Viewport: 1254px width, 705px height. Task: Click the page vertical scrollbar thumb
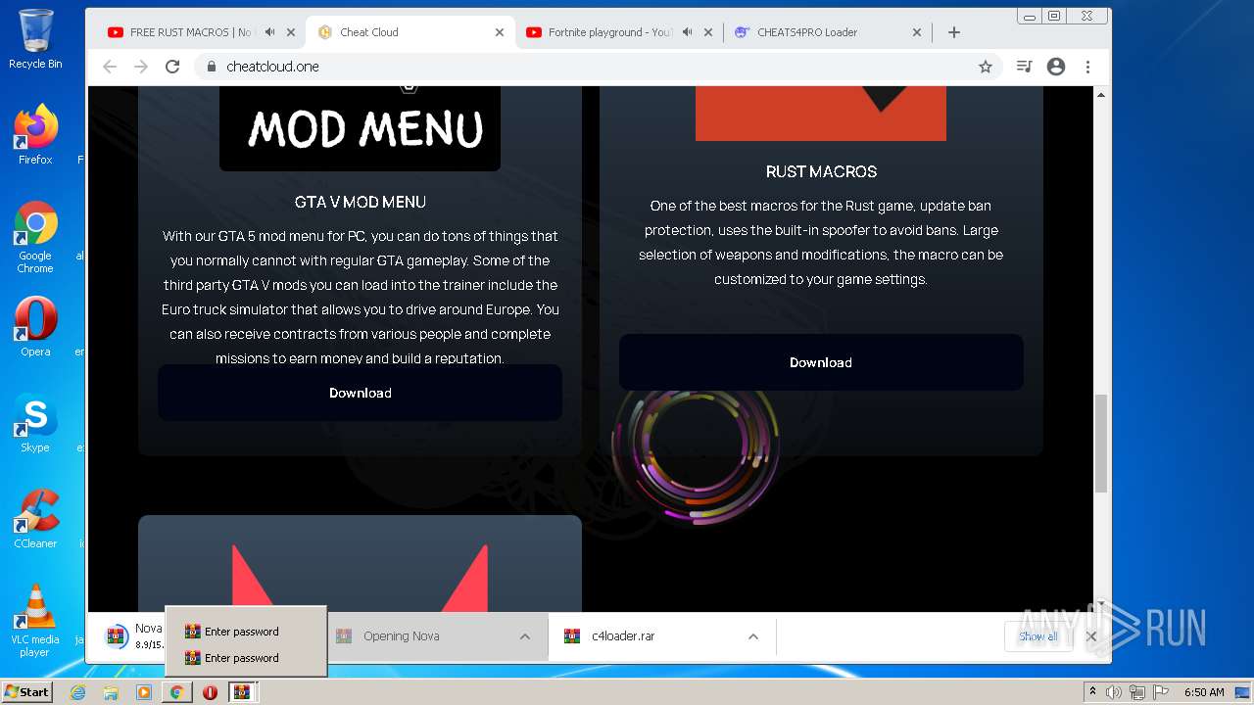coord(1101,444)
